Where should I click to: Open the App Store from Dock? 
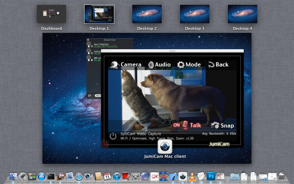tap(42, 177)
